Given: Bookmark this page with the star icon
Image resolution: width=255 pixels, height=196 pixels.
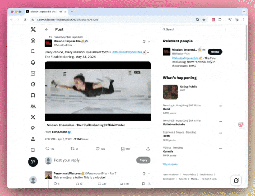Looking at the screenshot, I should click(204, 20).
